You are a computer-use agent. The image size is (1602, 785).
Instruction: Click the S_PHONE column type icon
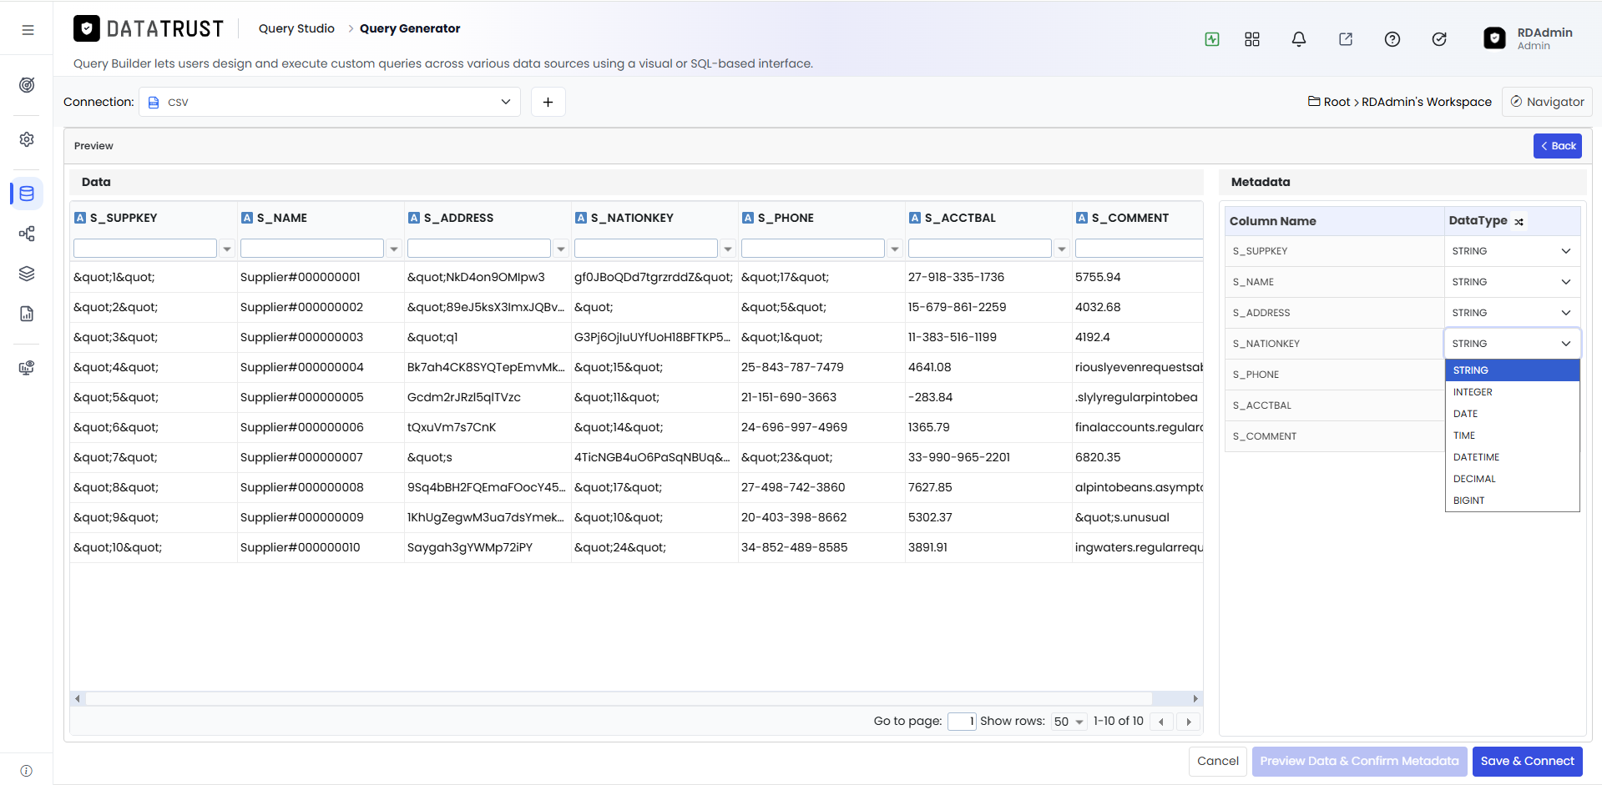point(748,218)
